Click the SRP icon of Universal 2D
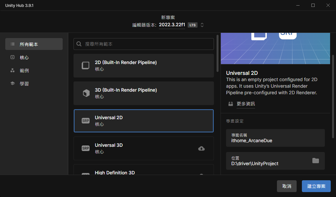The height and width of the screenshot is (197, 336). click(x=86, y=121)
